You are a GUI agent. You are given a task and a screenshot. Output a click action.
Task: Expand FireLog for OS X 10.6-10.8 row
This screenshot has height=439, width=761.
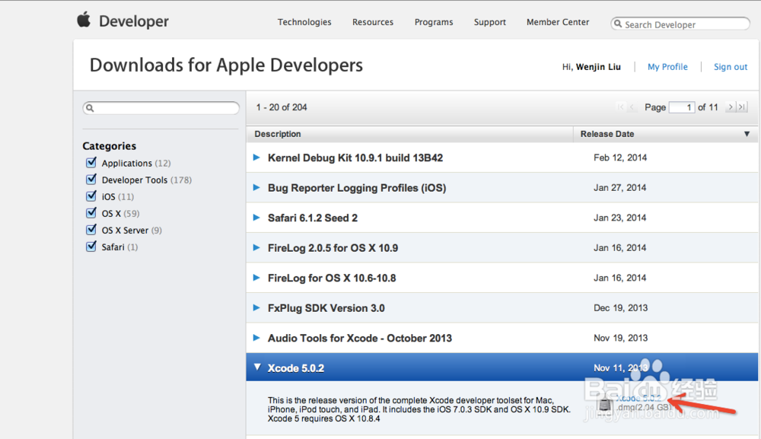256,278
